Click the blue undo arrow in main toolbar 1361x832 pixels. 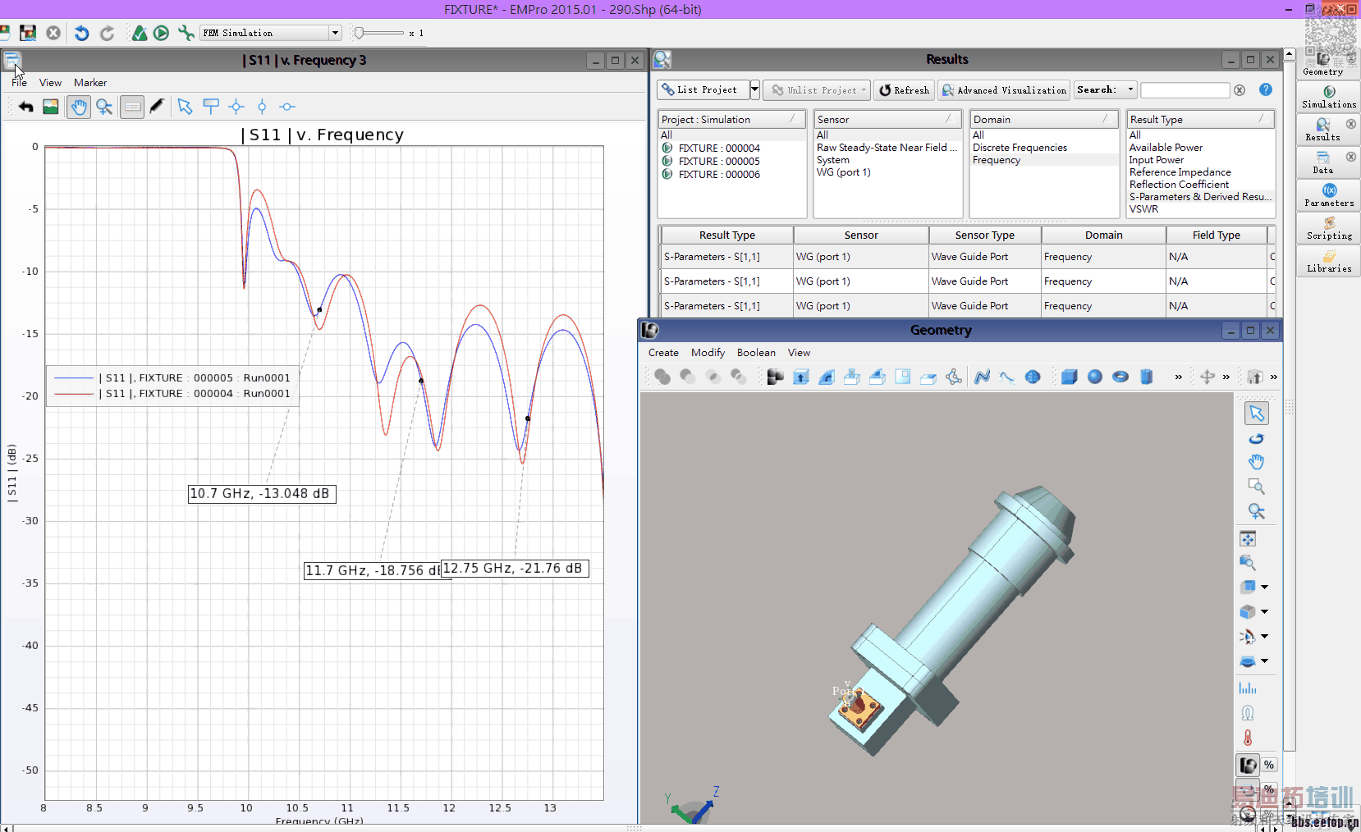tap(81, 33)
